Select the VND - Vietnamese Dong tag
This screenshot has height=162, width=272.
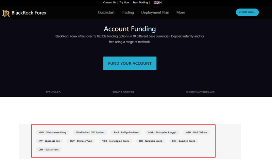(52, 132)
